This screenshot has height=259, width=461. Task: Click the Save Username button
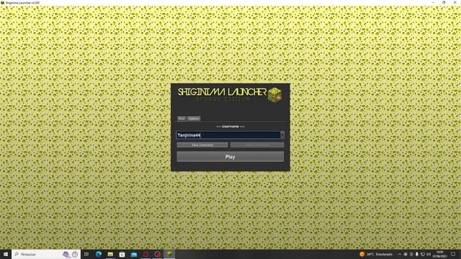coord(202,145)
